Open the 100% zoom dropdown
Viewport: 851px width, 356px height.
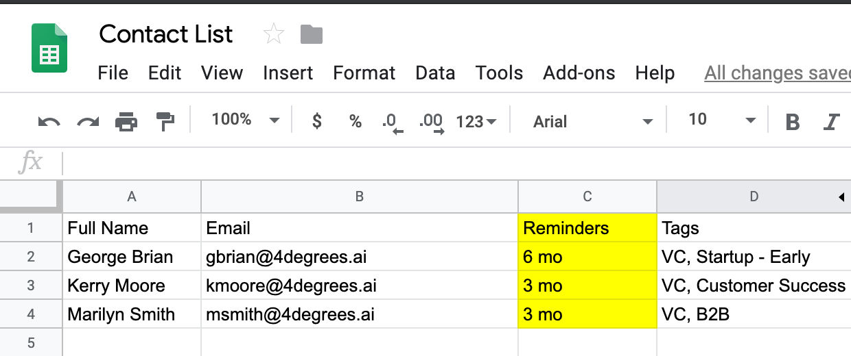click(x=245, y=120)
